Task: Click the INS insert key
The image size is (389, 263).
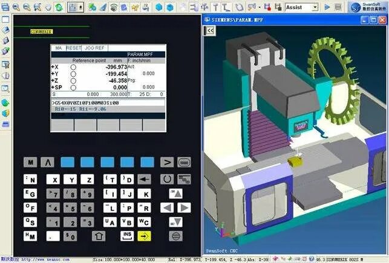Action: tap(127, 236)
